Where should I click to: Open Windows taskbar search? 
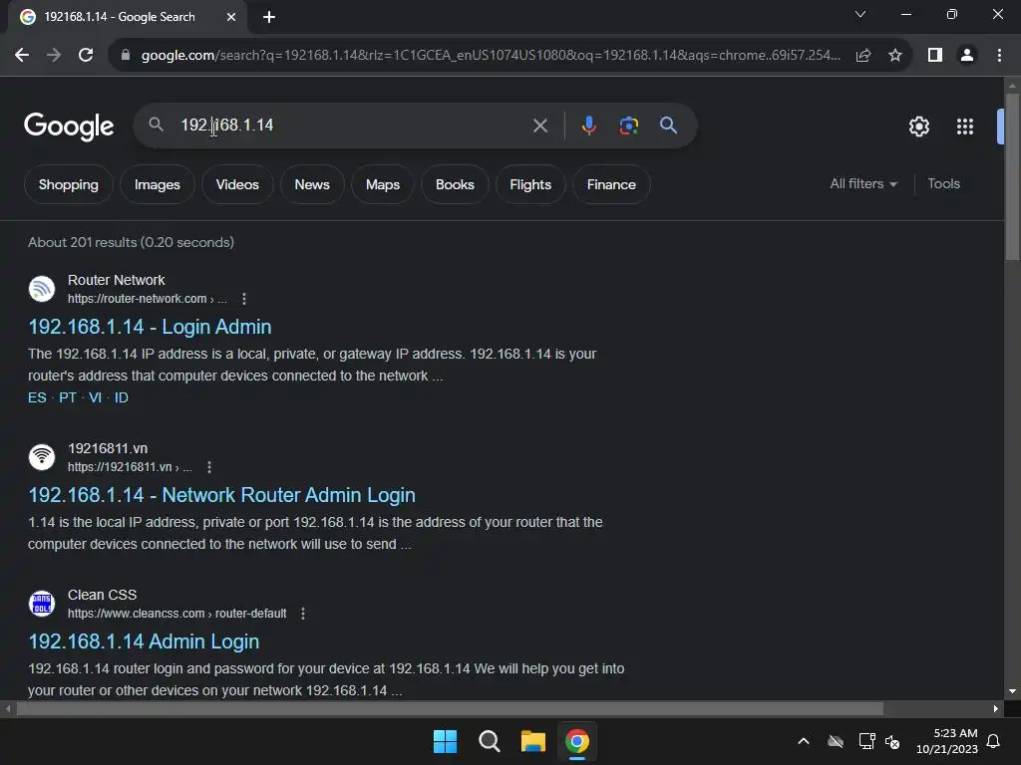pyautogui.click(x=489, y=741)
